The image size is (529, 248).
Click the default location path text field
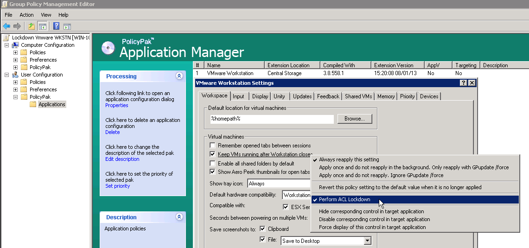(272, 119)
